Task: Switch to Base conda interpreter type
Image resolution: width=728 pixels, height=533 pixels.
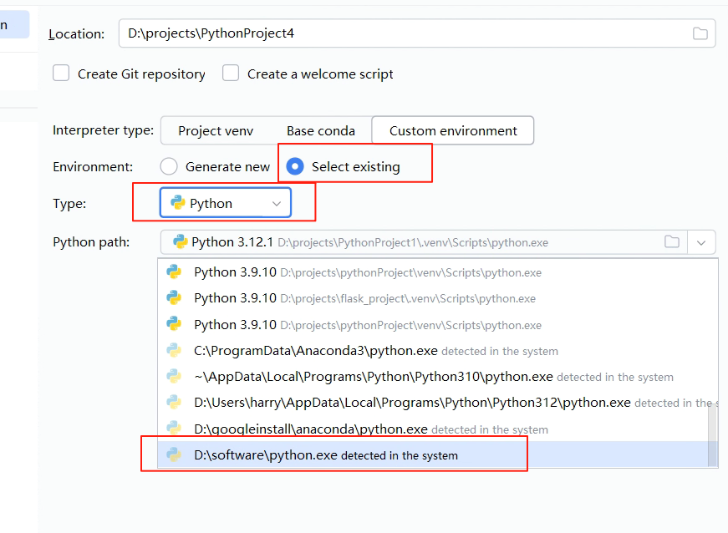Action: pyautogui.click(x=321, y=131)
